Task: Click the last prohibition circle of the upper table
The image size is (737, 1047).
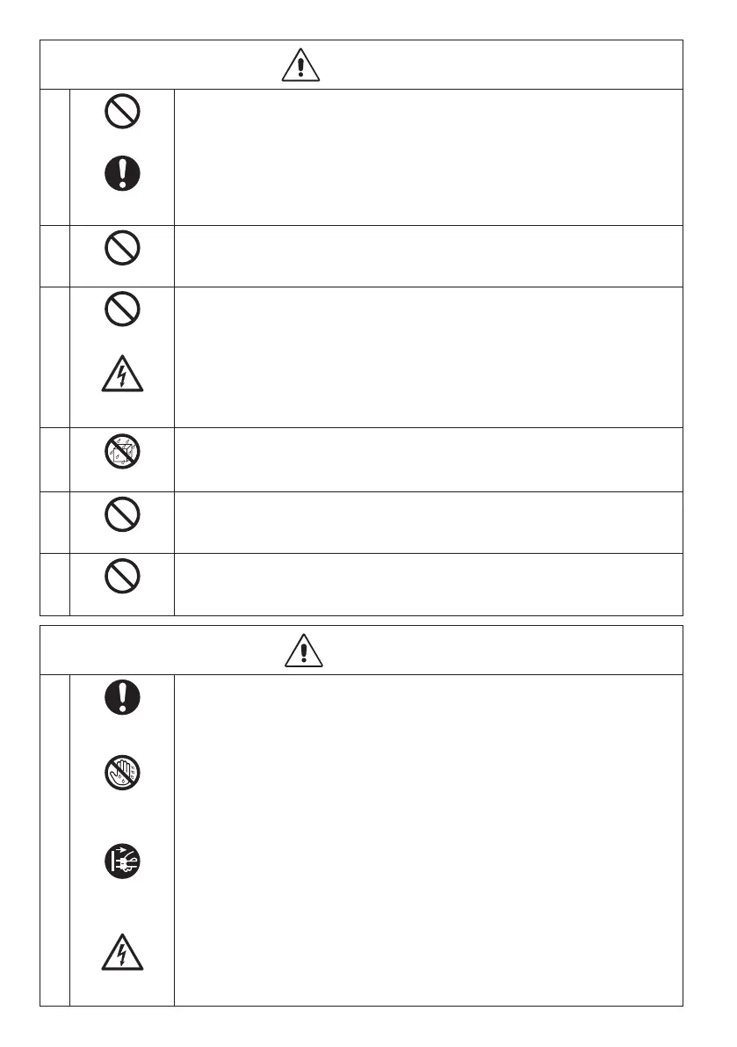Action: click(122, 576)
